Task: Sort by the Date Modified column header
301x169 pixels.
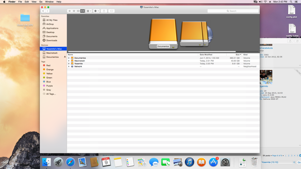Action: pyautogui.click(x=212, y=55)
